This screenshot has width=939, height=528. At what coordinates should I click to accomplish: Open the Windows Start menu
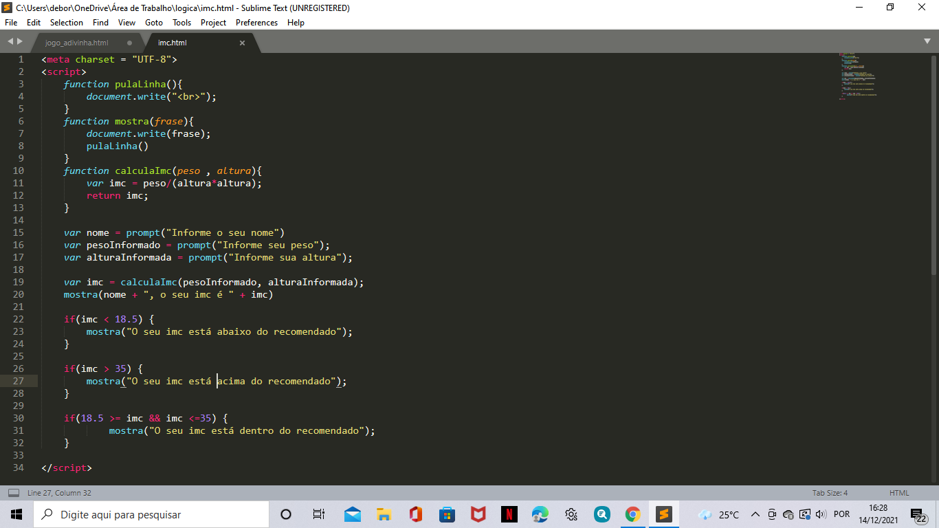point(16,514)
